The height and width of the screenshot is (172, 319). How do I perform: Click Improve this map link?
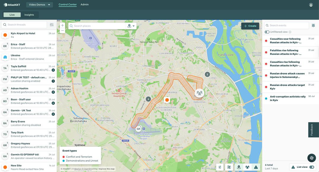(x=107, y=169)
